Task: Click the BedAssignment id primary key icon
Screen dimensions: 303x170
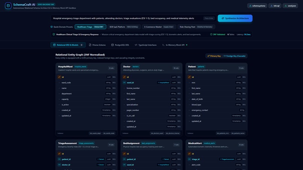Action: pyautogui.click(x=124, y=154)
